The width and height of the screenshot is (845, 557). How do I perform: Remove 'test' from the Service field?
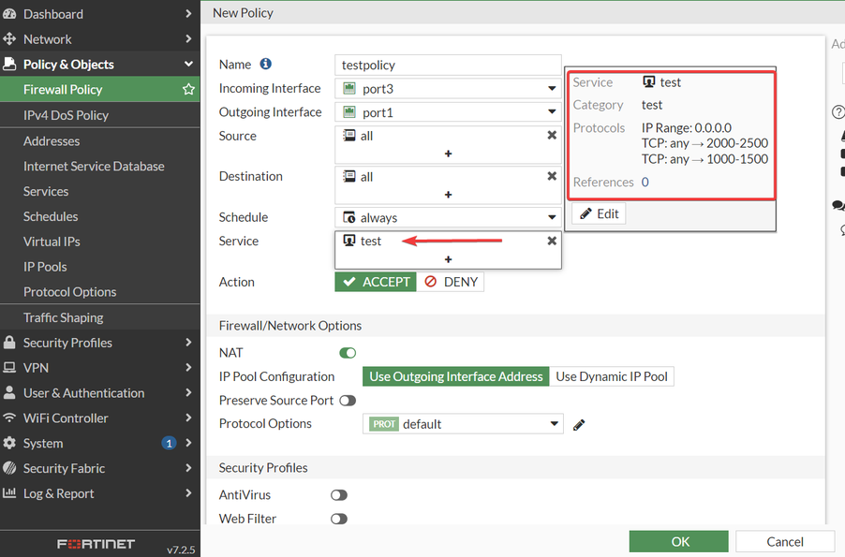click(552, 241)
